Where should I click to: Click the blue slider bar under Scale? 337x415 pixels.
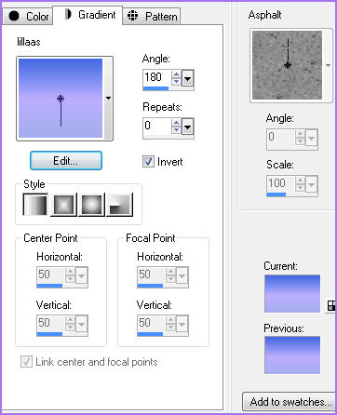pos(276,194)
